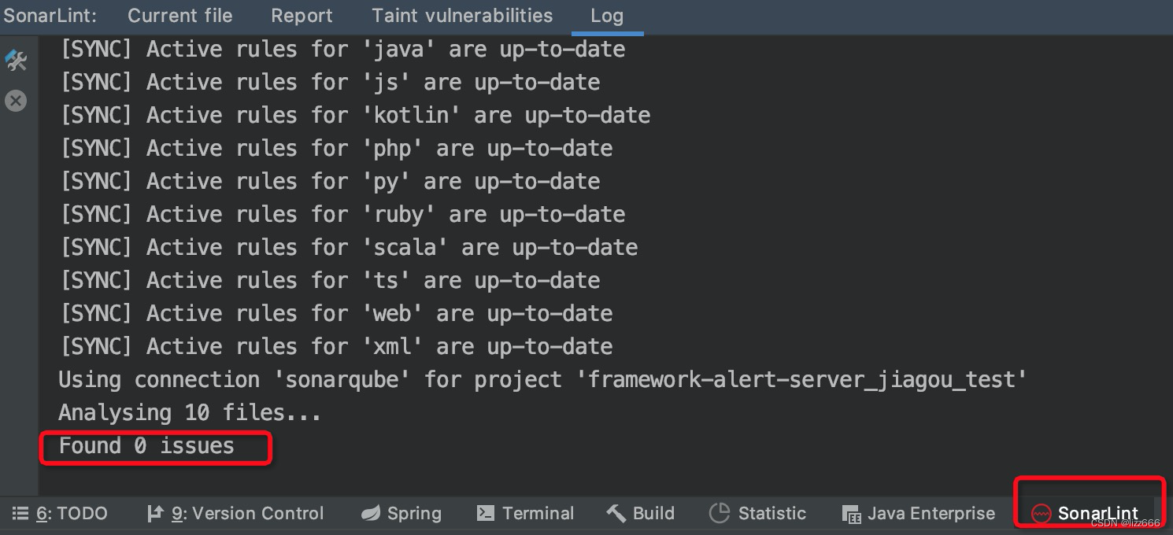Screen dimensions: 1173x535
Task: Open the Statistic tool window
Action: [x=757, y=514]
